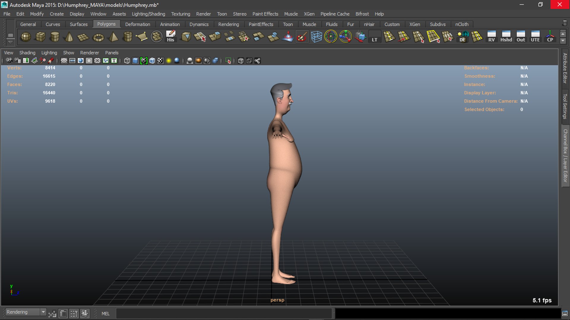Expand the Attribute Editor side tab
This screenshot has width=570, height=320.
coord(565,68)
